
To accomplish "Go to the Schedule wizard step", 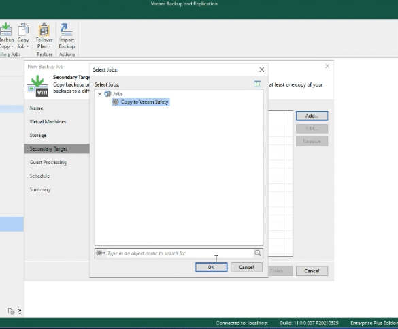I will [x=39, y=176].
